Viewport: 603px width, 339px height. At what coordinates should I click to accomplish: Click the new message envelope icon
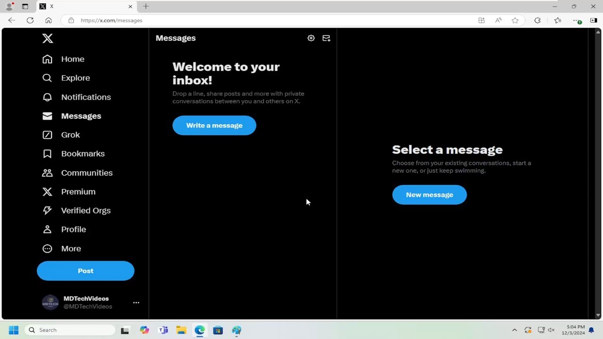tap(326, 38)
